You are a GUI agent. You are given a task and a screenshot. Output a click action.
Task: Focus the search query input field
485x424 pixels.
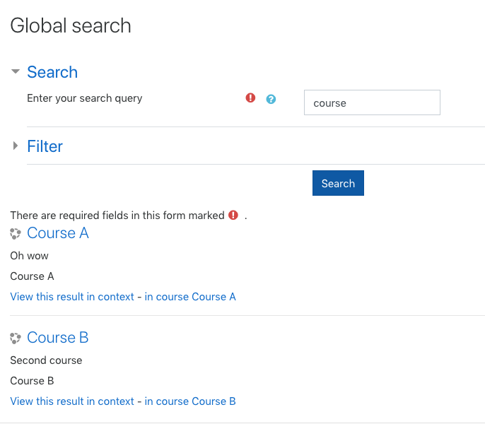[x=372, y=102]
